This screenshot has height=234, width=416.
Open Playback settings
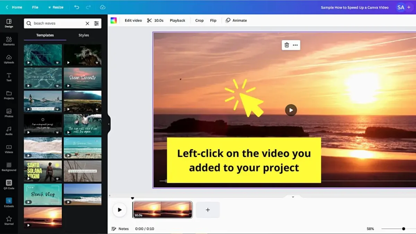(177, 20)
